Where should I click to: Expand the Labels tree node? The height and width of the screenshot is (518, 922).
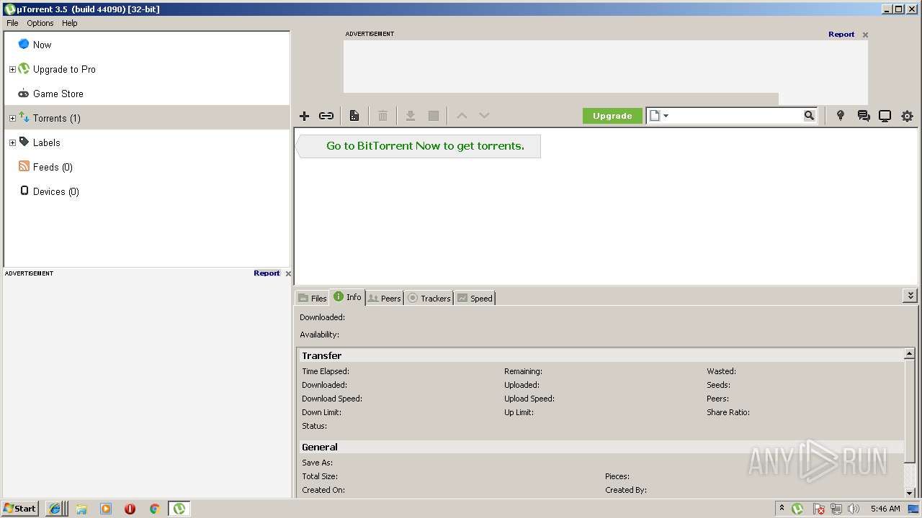click(x=12, y=143)
